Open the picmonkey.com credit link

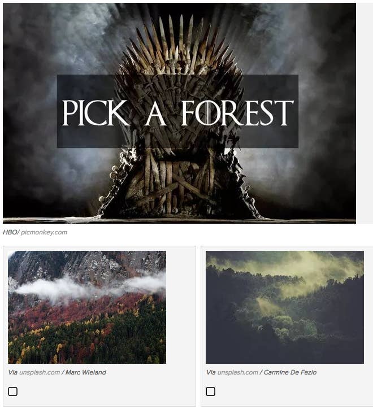click(44, 232)
